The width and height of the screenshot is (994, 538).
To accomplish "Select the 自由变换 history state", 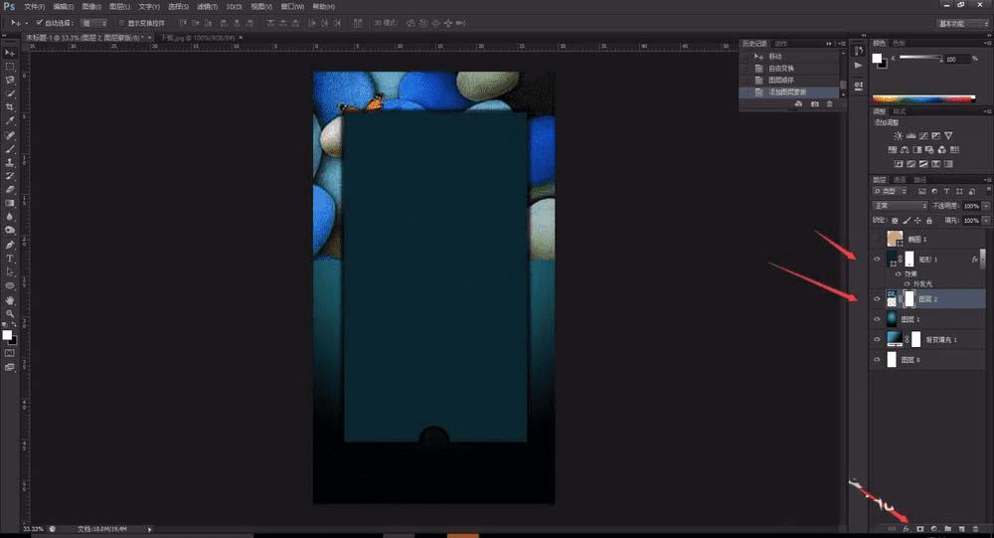I will (x=779, y=68).
